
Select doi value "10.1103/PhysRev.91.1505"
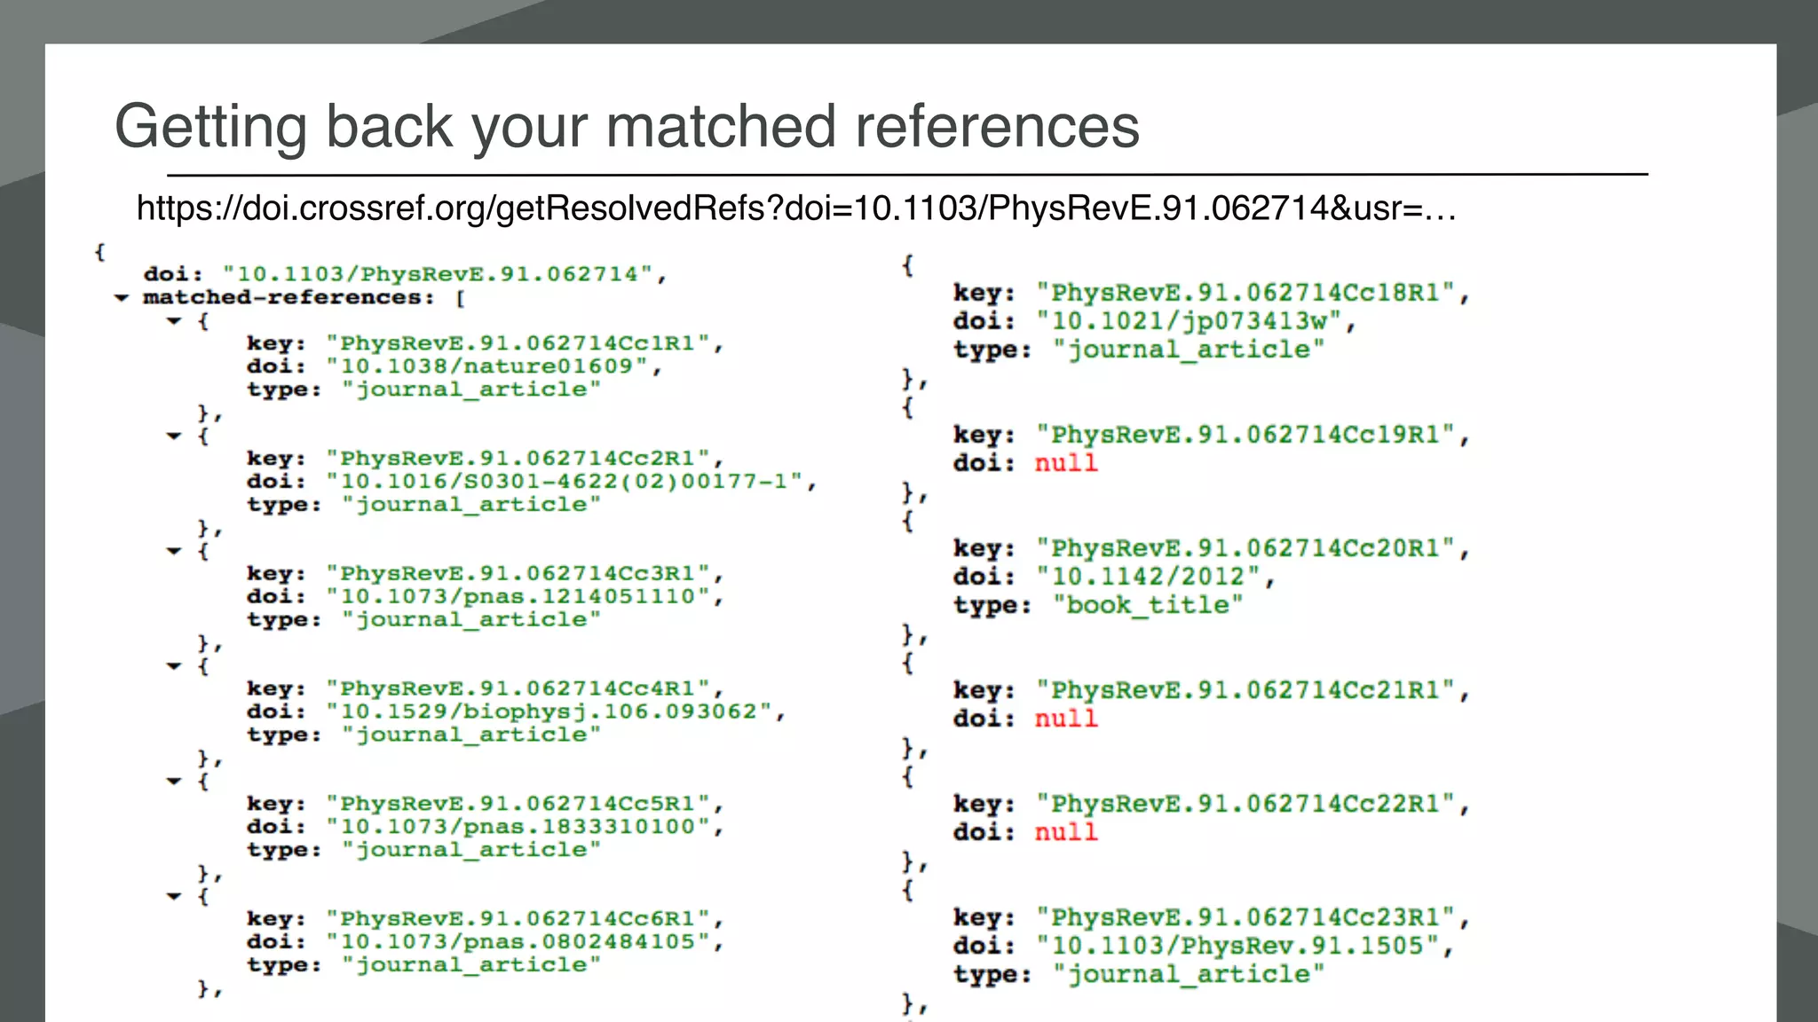click(1238, 946)
